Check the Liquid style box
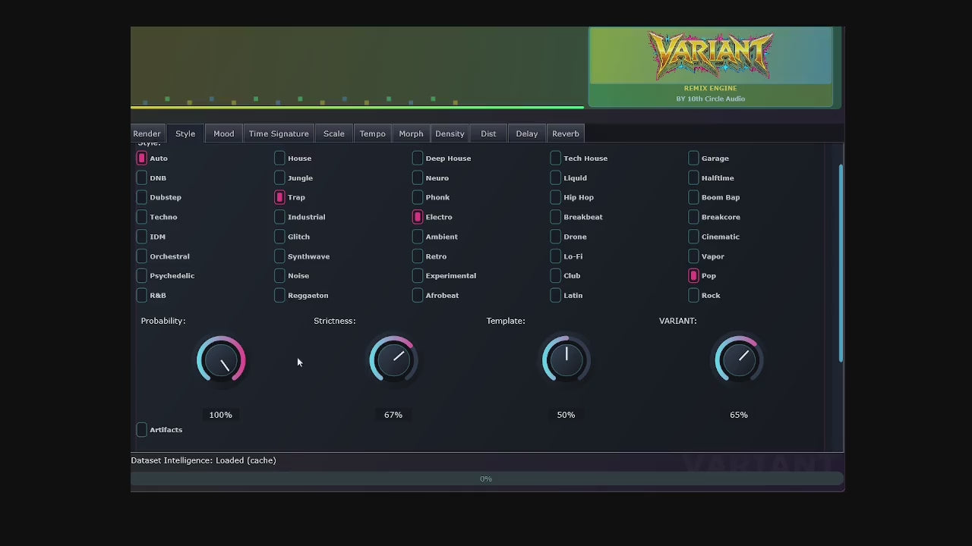 pos(555,177)
